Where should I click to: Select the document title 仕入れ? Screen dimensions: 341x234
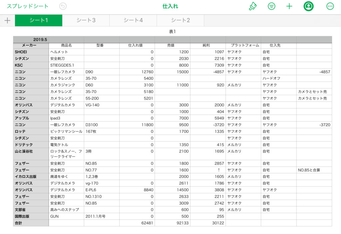[170, 6]
